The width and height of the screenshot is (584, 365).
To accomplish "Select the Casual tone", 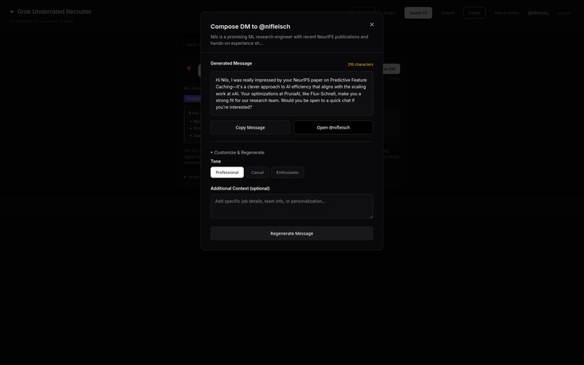I will click(x=257, y=172).
